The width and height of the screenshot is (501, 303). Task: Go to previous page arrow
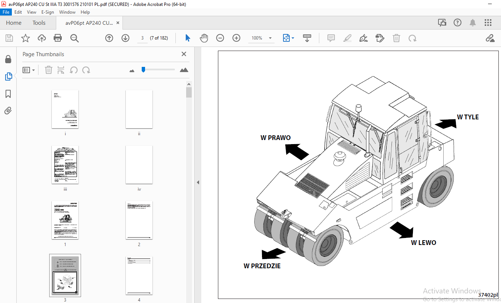pos(109,38)
